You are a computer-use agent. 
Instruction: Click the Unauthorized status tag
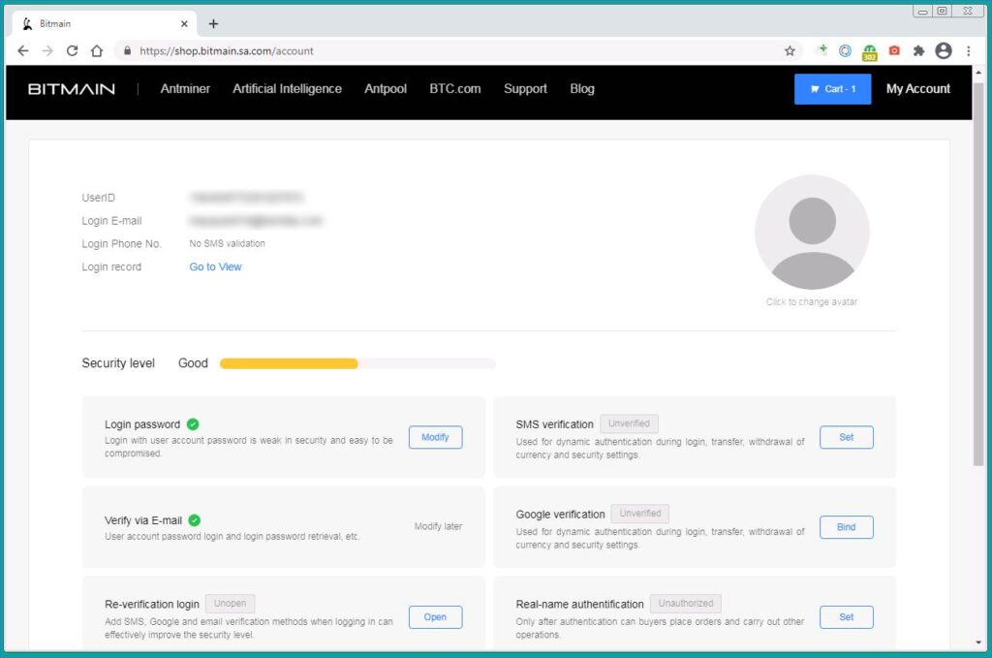tap(686, 603)
